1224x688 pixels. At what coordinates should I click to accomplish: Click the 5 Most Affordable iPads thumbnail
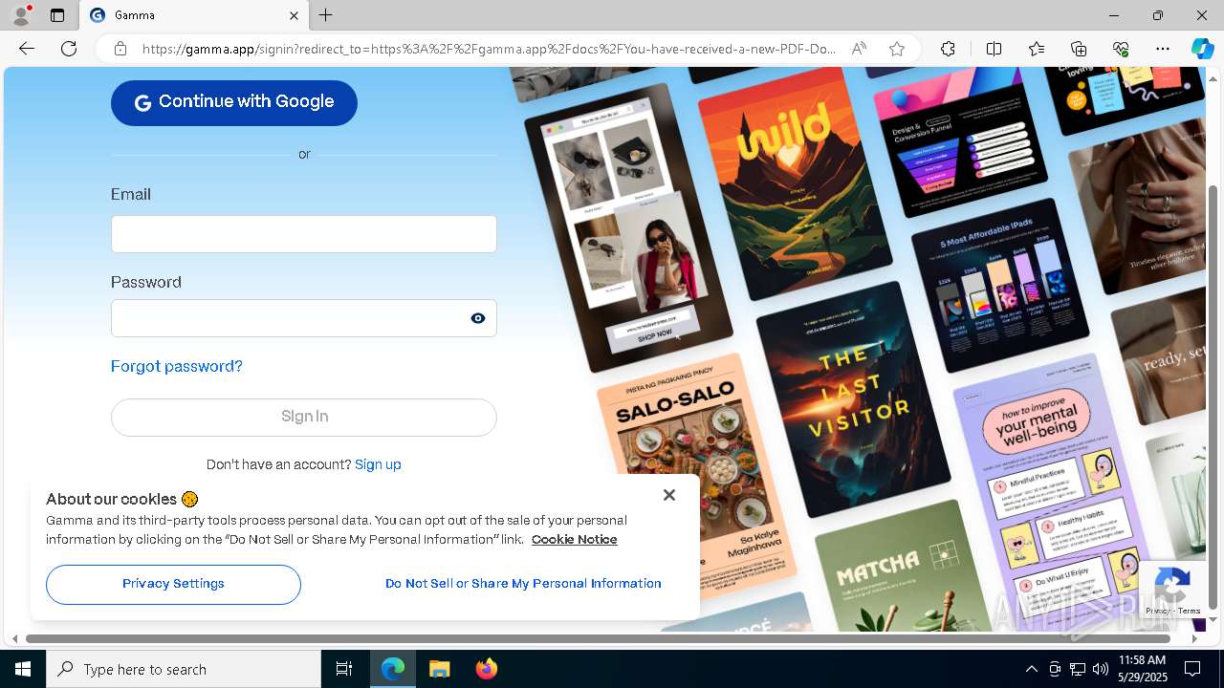coord(999,285)
